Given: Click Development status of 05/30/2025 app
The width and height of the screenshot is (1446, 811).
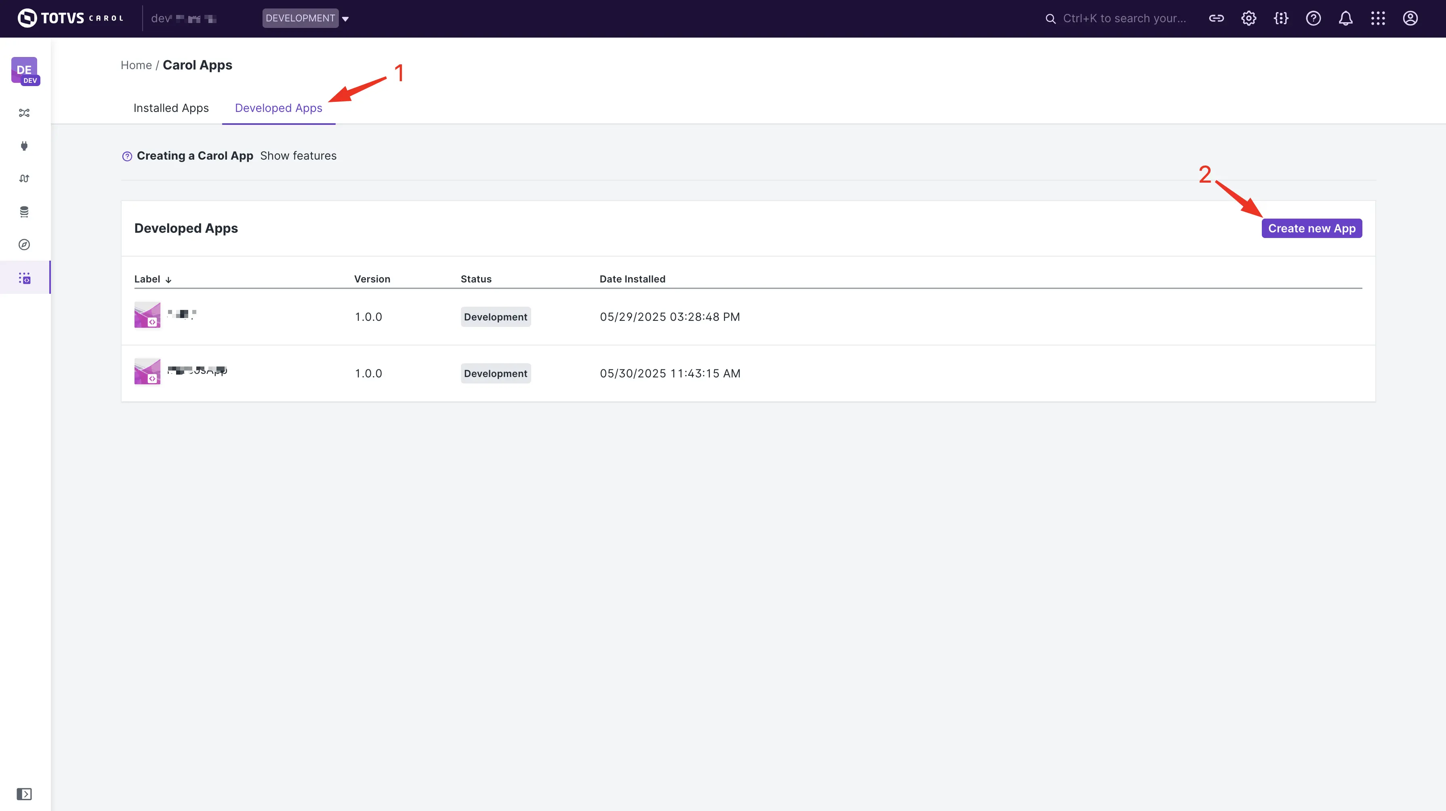Looking at the screenshot, I should (x=496, y=373).
